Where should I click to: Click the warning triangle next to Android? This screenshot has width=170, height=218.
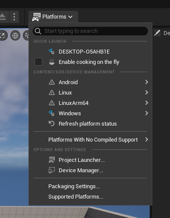(52, 82)
